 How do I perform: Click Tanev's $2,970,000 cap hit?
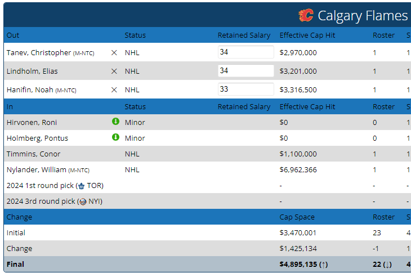point(298,53)
